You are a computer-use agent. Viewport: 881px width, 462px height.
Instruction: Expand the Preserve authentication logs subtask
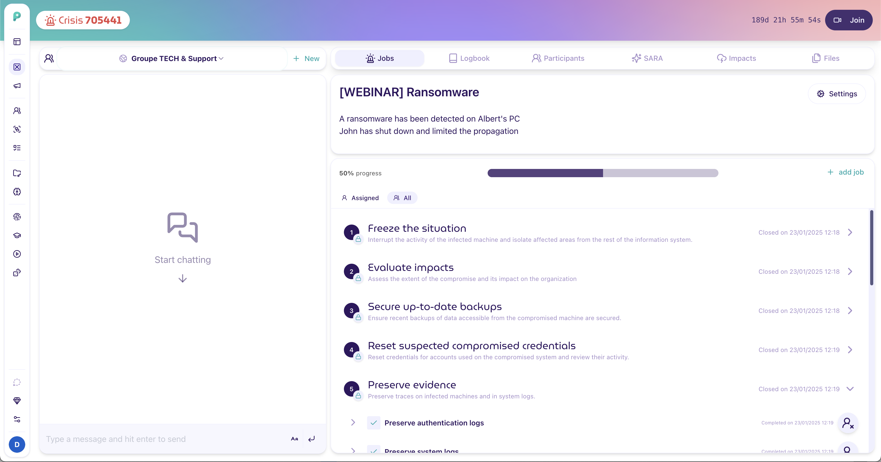[353, 423]
